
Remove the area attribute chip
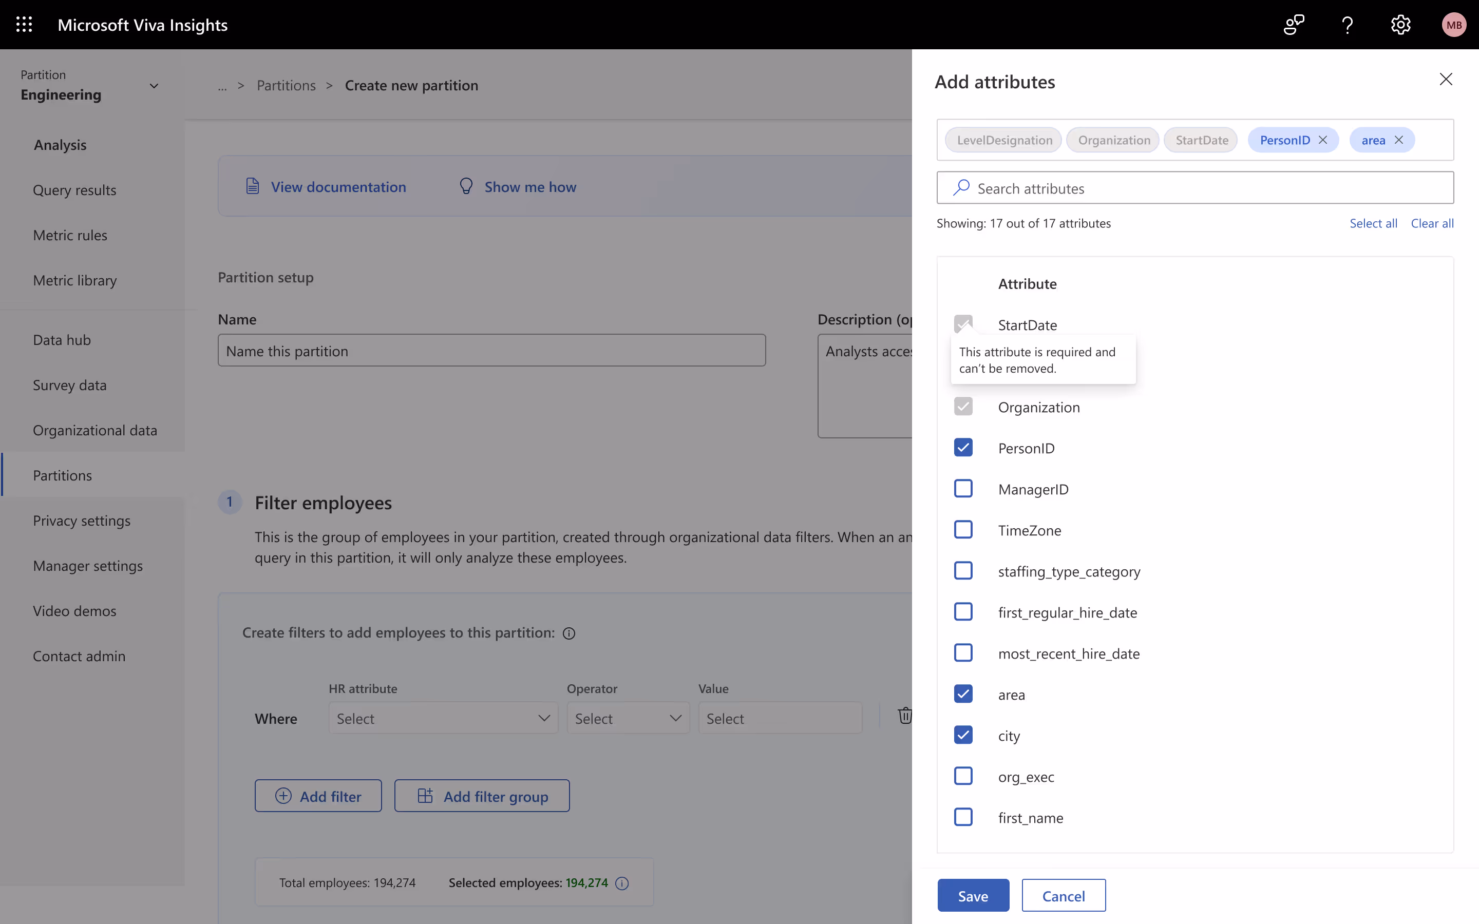tap(1399, 139)
